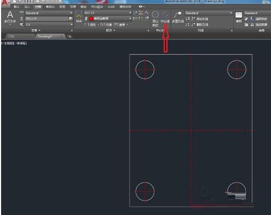The width and height of the screenshot is (271, 215).
Task: Open the Text panel dialog launcher arrow
Action: click(72, 31)
